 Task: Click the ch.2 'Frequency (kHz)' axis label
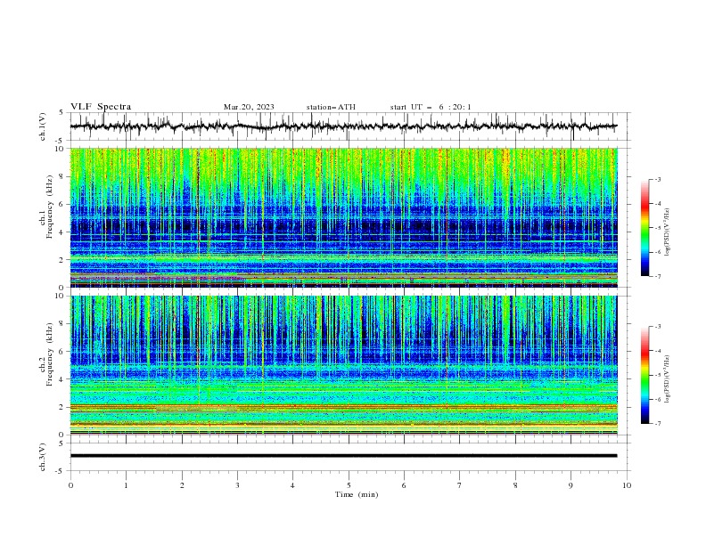[50, 354]
